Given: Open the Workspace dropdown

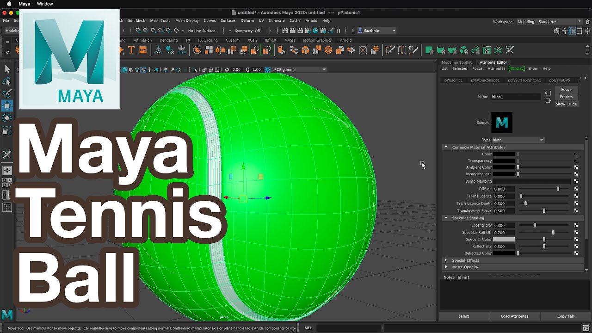Looking at the screenshot, I should point(549,21).
